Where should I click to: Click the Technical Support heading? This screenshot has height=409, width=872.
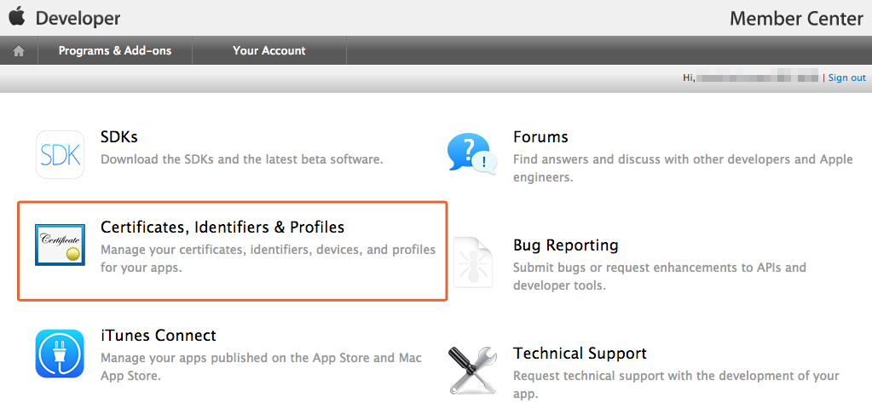[x=580, y=354]
